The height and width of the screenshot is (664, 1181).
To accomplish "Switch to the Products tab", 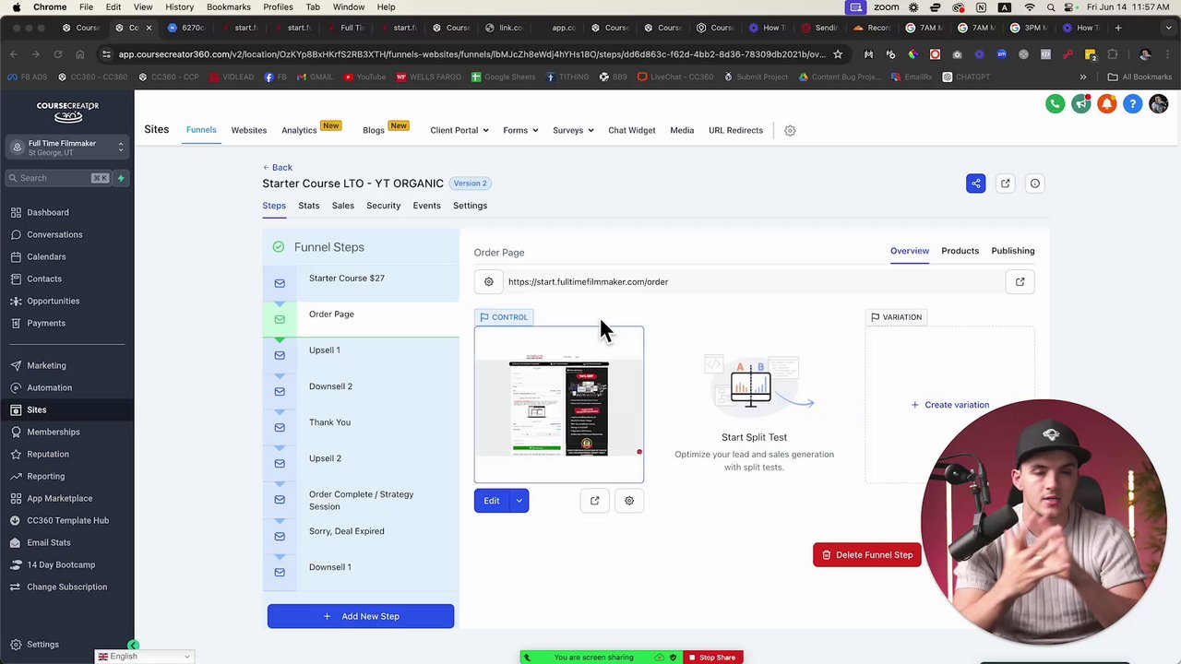I will [960, 251].
